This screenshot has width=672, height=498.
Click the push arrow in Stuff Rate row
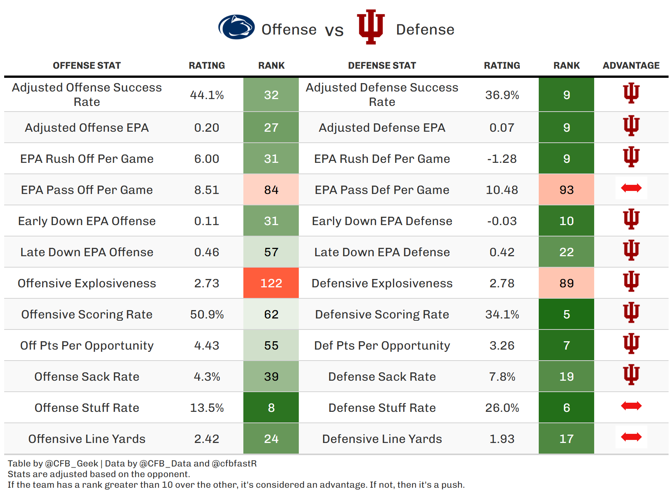click(631, 406)
